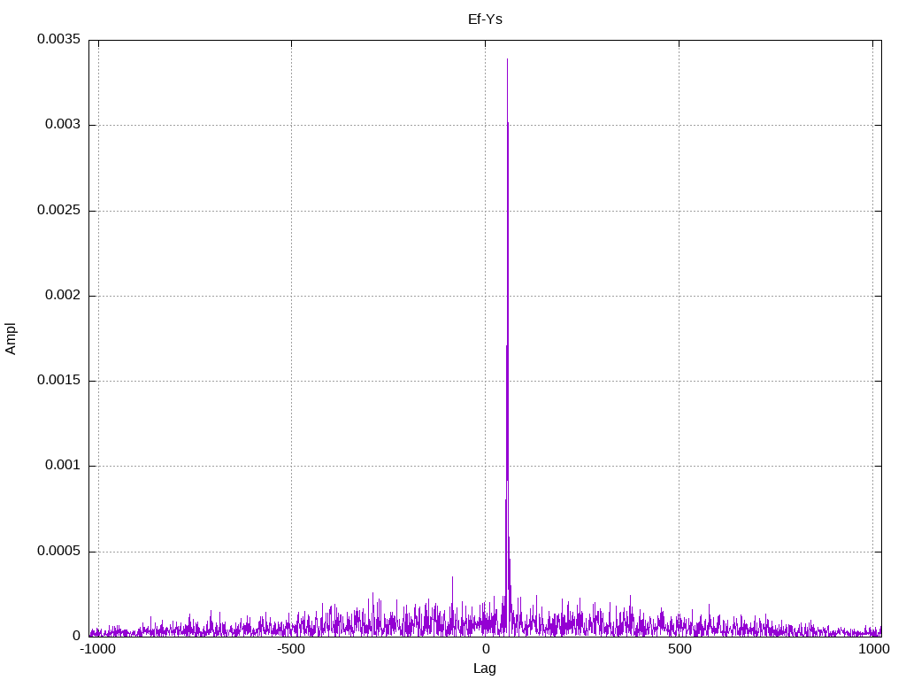The image size is (906, 680).
Task: Click the y-axis value 0.0005
Action: tap(59, 551)
